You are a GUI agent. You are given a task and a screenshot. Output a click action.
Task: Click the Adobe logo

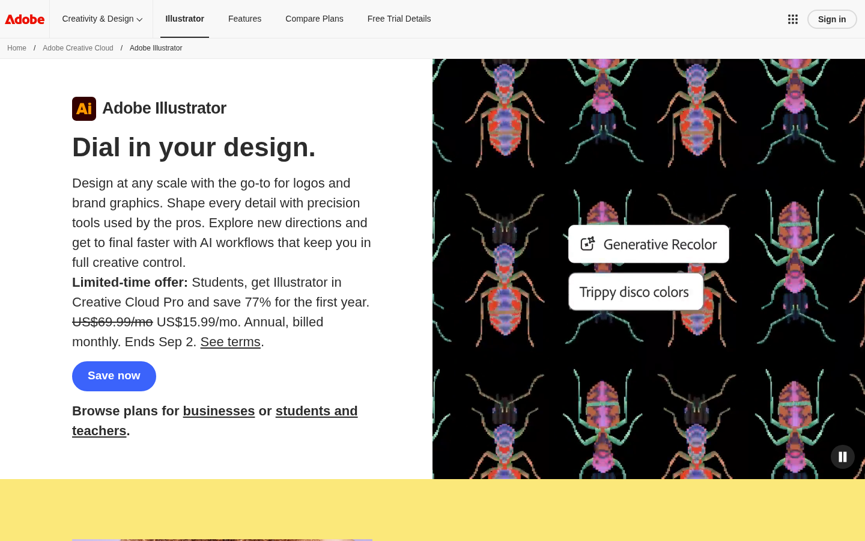(x=25, y=19)
